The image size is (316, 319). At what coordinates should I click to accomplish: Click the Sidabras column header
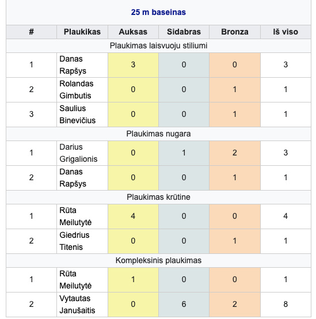point(184,32)
